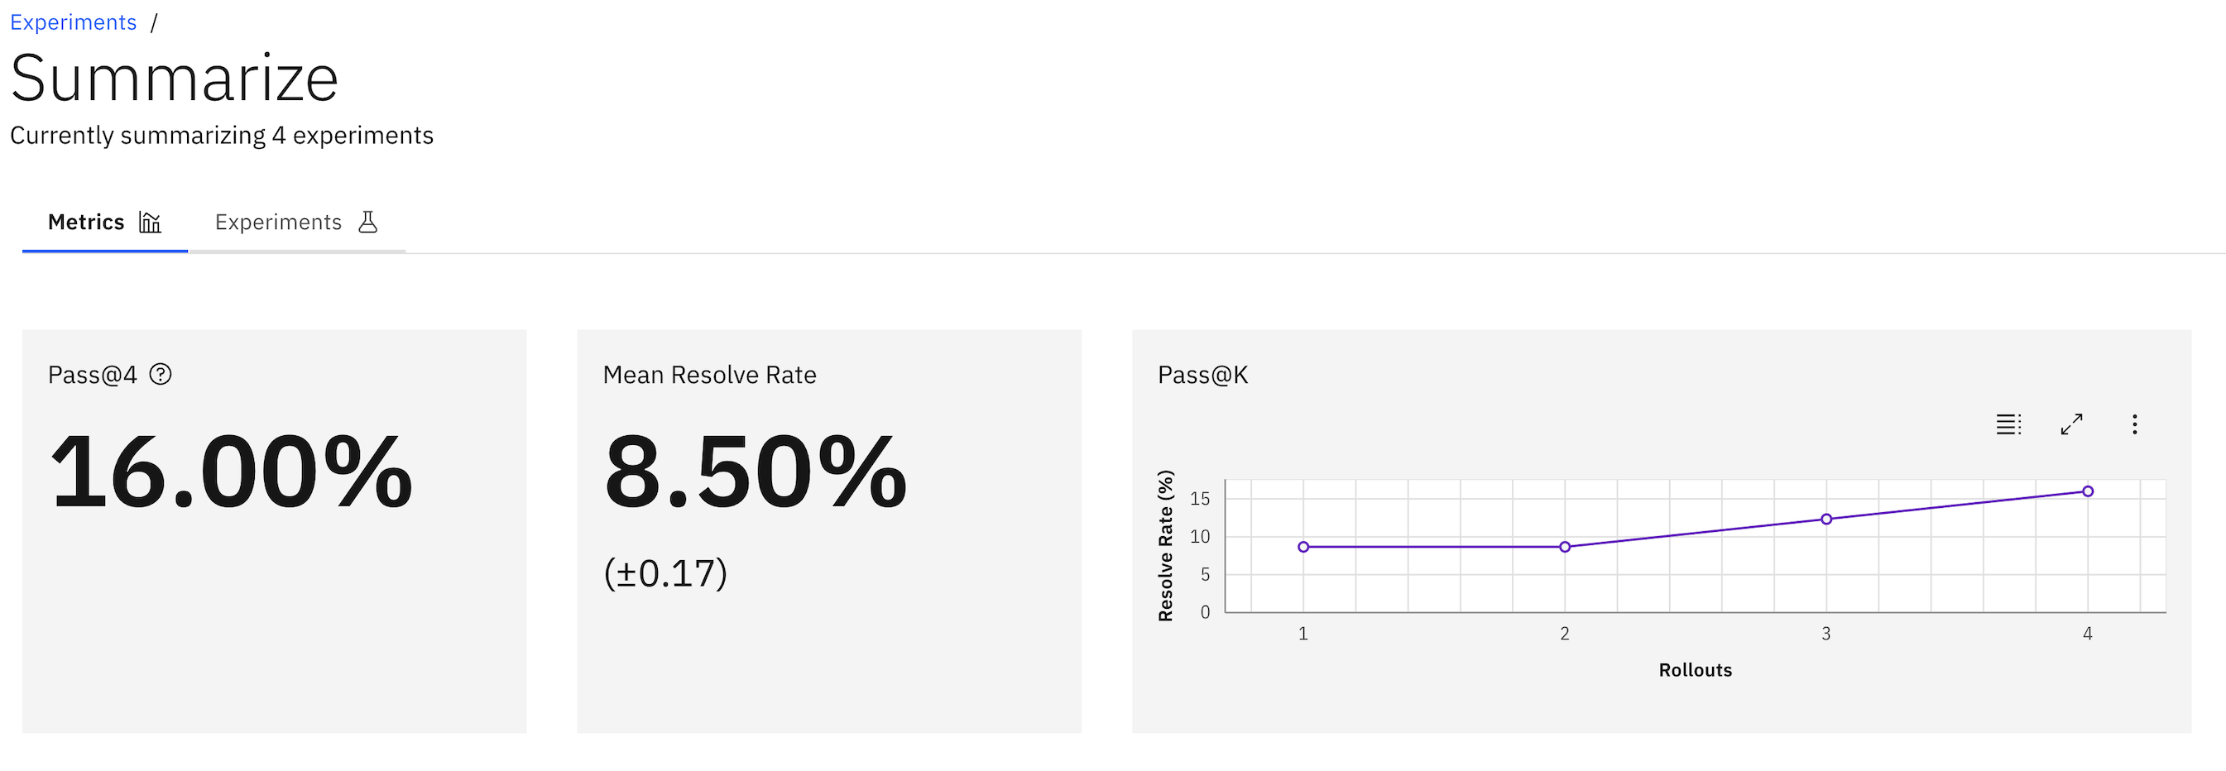Viewport: 2226px width, 771px height.
Task: Click the Pass@4 help question mark icon
Action: [161, 375]
